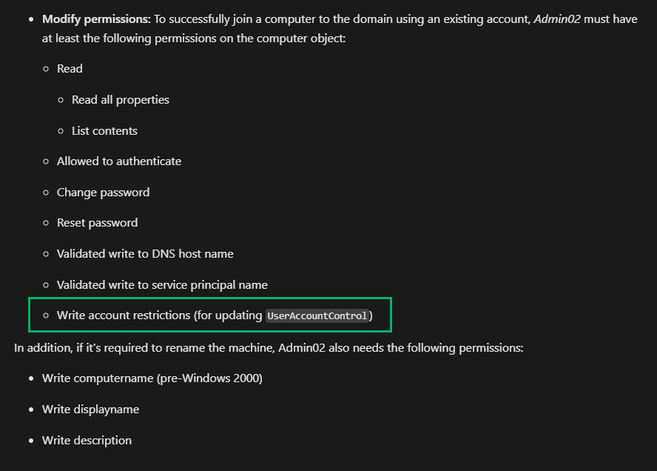657x471 pixels.
Task: Click the "Write description" bullet item
Action: coord(87,441)
